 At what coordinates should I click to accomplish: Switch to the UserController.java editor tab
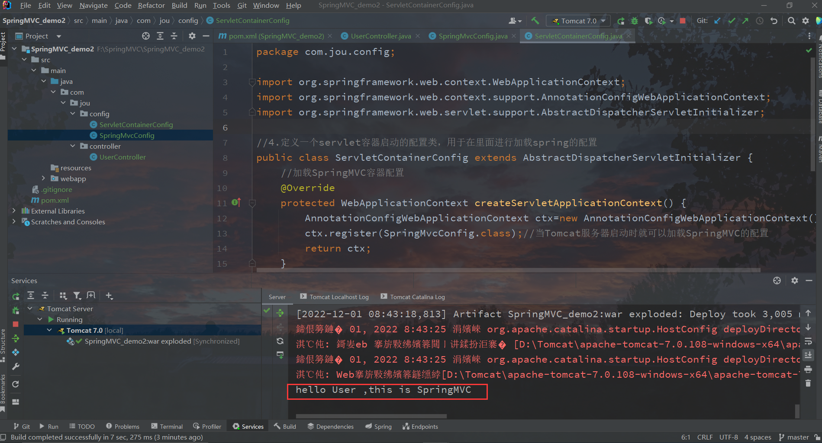coord(380,36)
